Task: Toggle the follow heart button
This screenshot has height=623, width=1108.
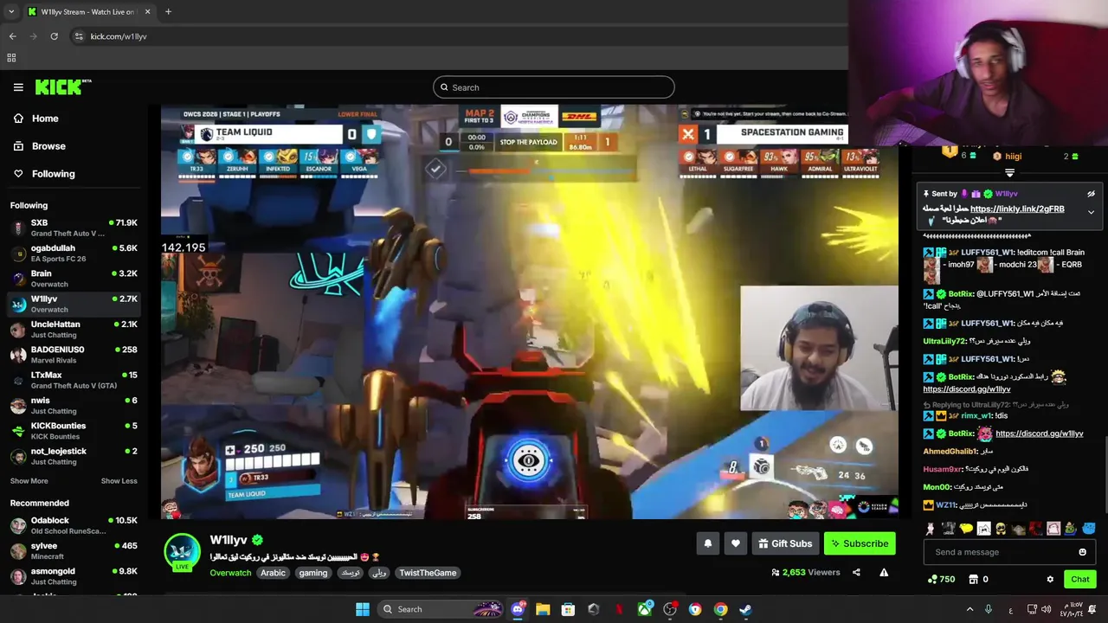Action: 736,543
